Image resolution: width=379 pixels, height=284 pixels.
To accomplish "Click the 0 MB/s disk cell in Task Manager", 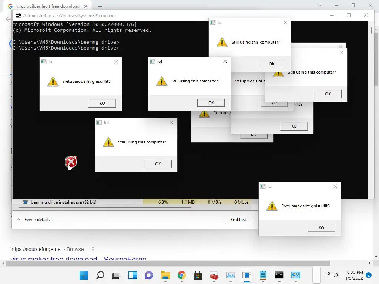I will point(211,202).
